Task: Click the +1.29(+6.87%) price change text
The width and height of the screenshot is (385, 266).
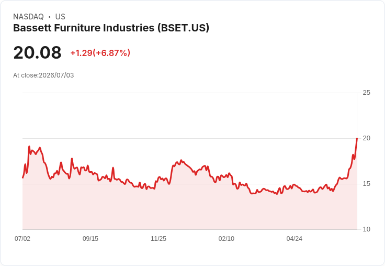Action: click(100, 53)
